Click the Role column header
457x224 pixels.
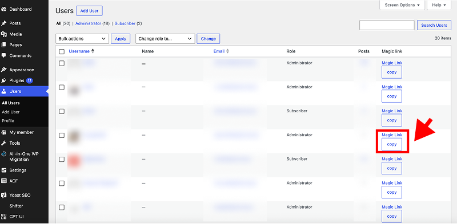click(x=291, y=51)
